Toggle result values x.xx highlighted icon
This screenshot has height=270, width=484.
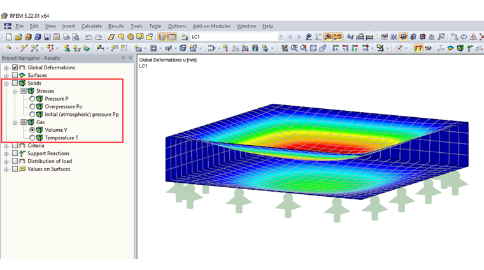coord(338,37)
